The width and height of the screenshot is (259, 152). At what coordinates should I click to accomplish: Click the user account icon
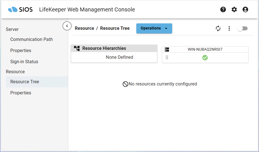(x=245, y=9)
